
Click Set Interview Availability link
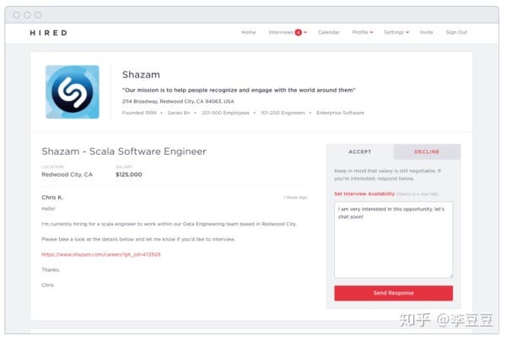[x=364, y=194]
